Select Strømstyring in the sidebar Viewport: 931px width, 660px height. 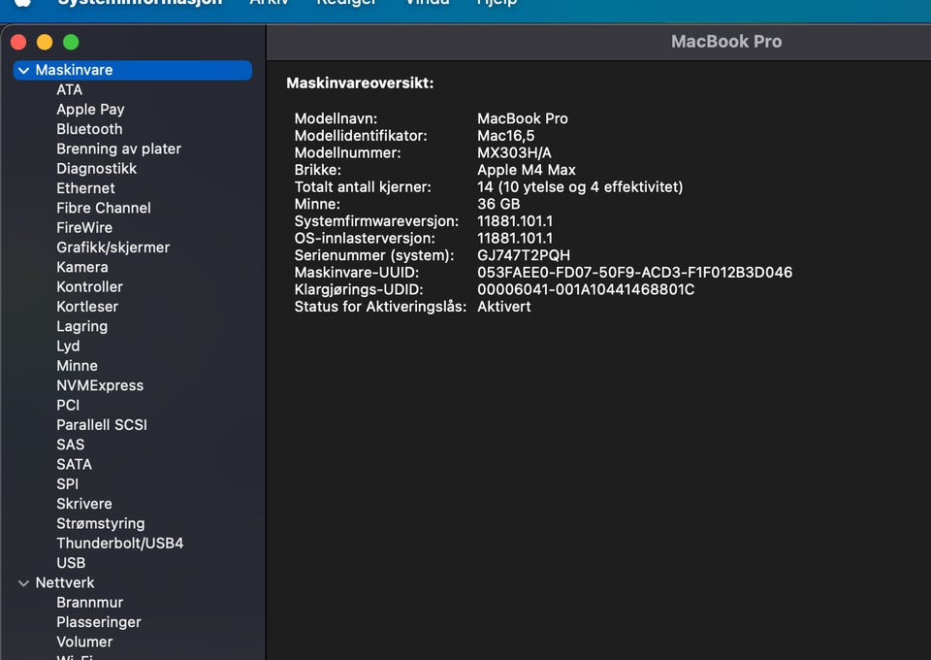click(x=100, y=523)
